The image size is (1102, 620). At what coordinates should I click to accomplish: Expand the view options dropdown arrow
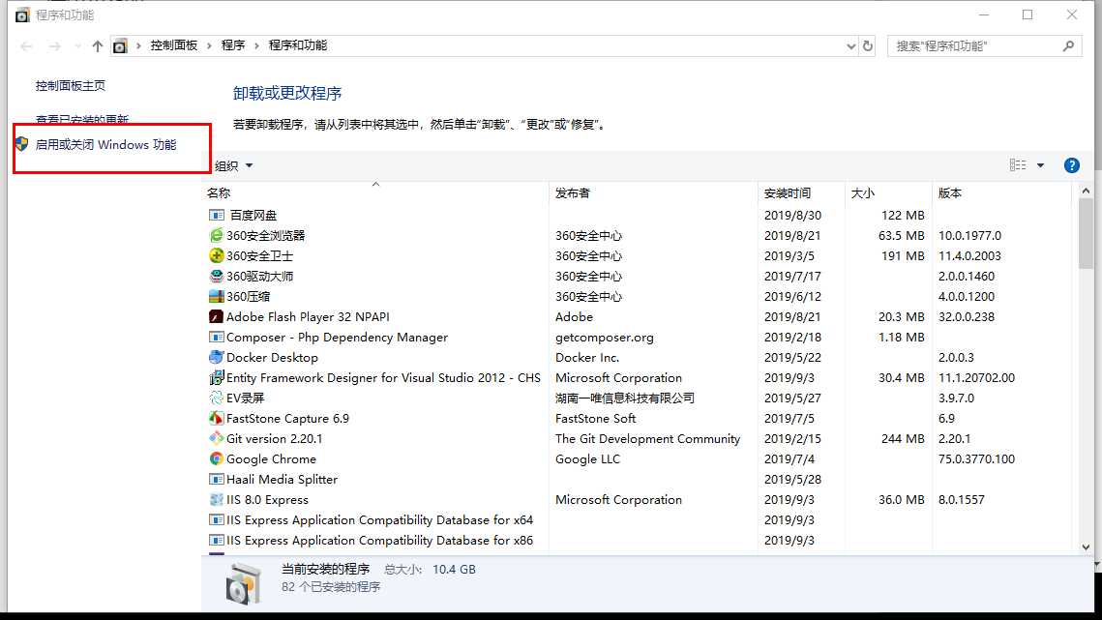coord(1040,165)
